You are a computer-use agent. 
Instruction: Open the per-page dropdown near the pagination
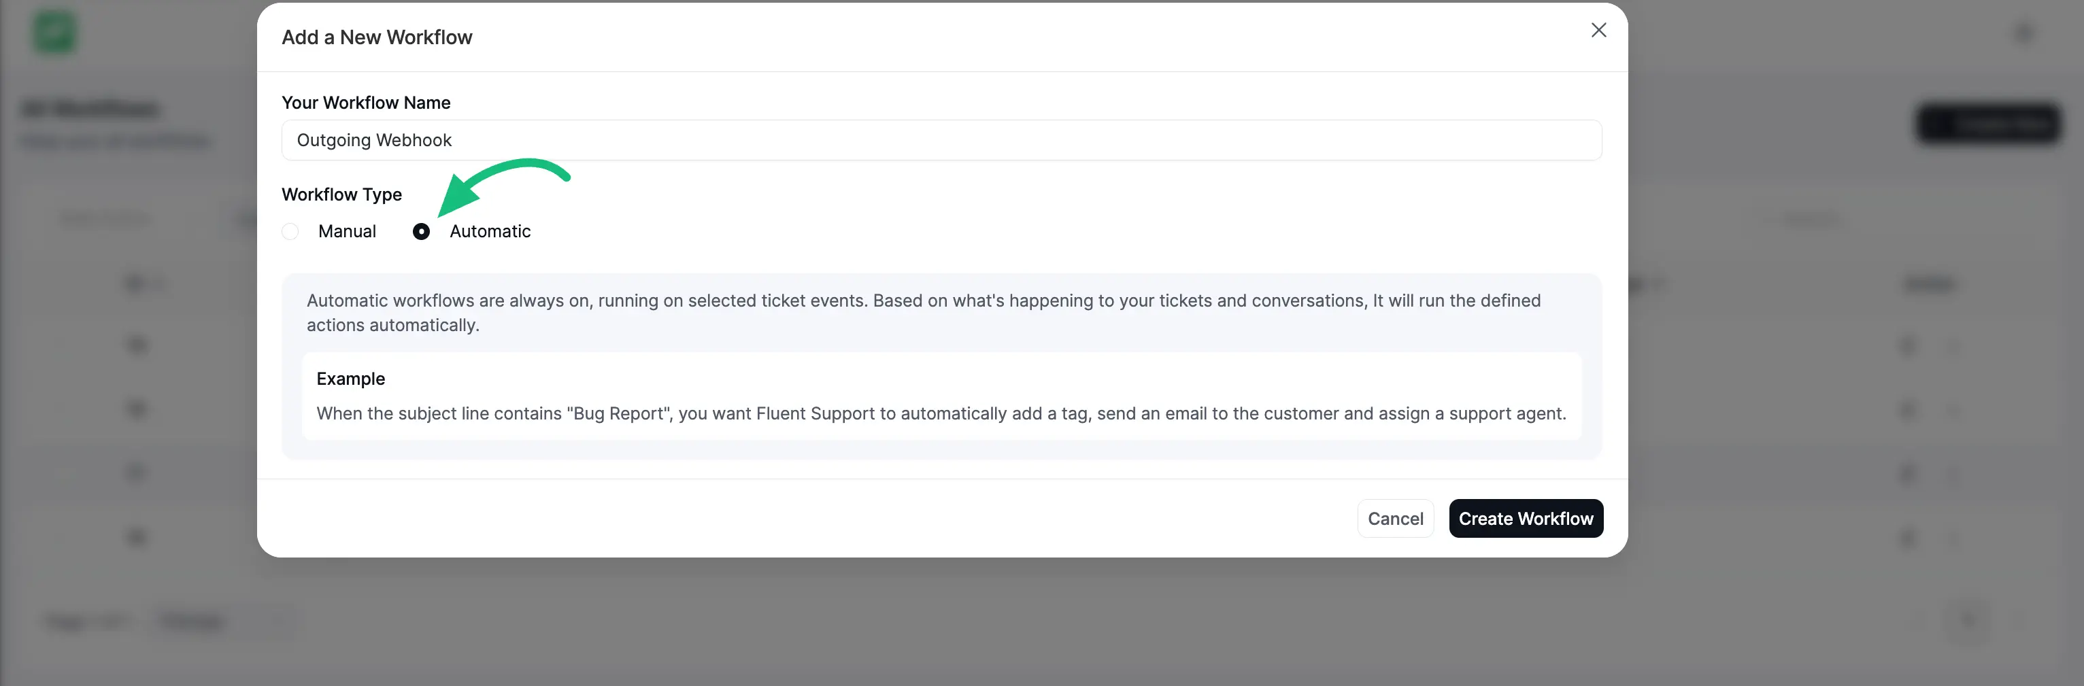click(x=225, y=621)
